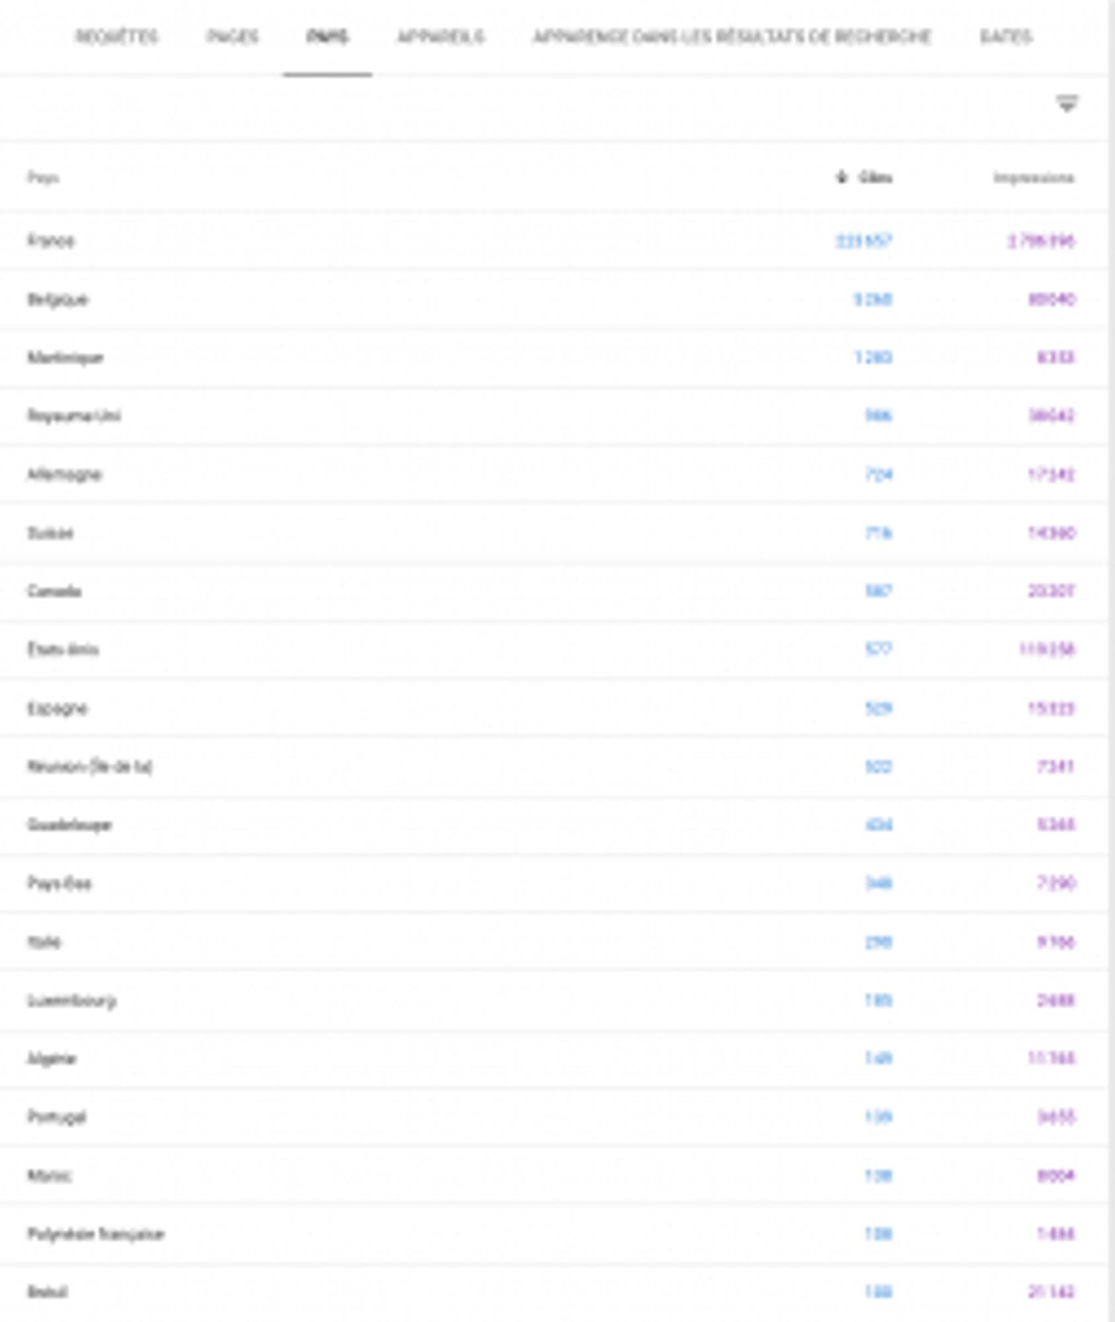Go to the APPAREILS tab
The width and height of the screenshot is (1115, 1322).
click(440, 37)
